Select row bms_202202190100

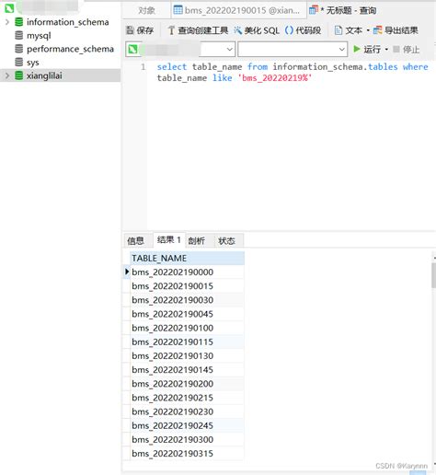coord(188,328)
